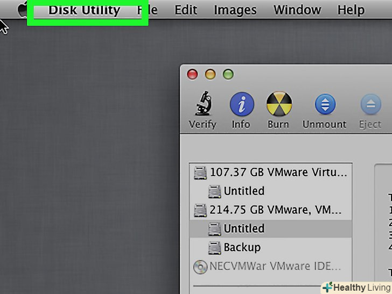
Task: Click the Eject toolbar icon
Action: pyautogui.click(x=371, y=104)
